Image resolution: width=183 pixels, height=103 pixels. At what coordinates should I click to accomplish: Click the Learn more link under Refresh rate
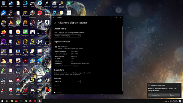coord(57,85)
